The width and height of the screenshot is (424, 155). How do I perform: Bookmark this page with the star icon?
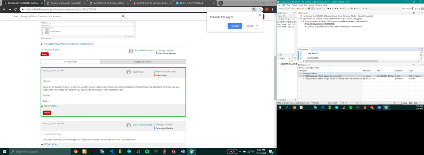tap(260, 9)
